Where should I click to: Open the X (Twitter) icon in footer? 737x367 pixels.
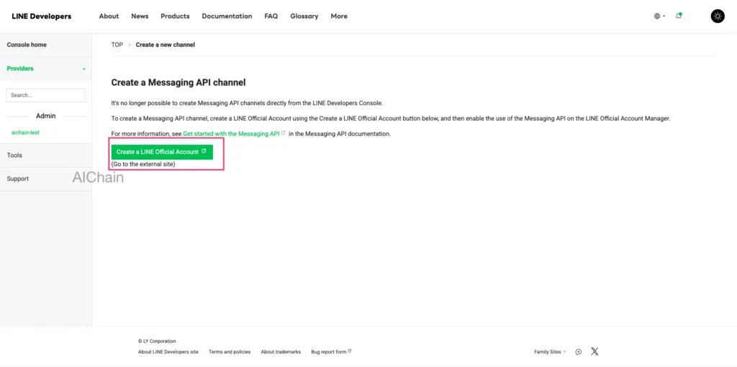[x=594, y=351]
